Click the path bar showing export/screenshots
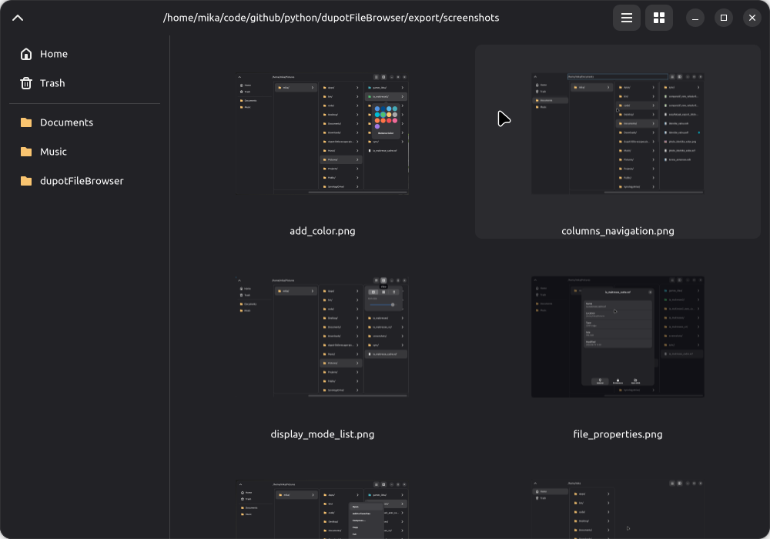The height and width of the screenshot is (539, 770). 331,18
